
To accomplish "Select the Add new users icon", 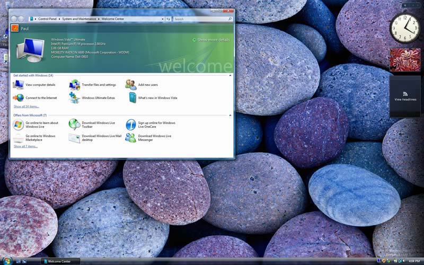I will 131,85.
